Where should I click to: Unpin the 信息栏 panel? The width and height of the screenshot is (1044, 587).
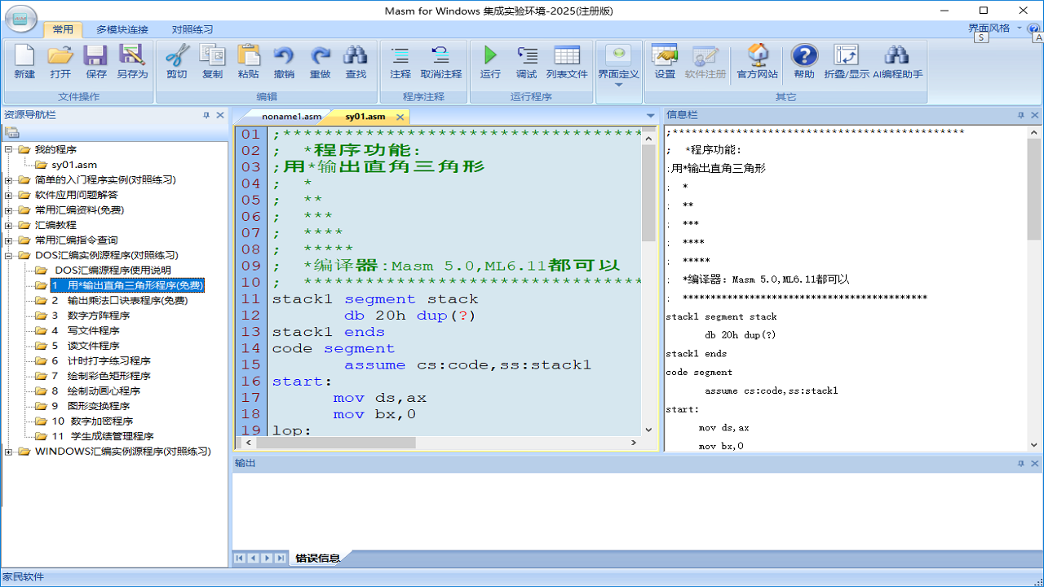click(1020, 115)
